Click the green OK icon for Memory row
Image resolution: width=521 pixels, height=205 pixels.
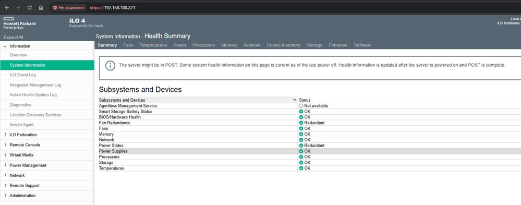301,134
